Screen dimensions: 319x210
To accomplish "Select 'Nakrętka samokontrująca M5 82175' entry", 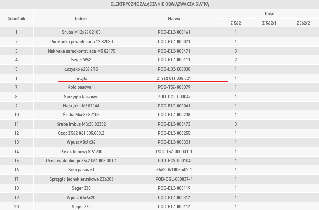I will pyautogui.click(x=81, y=51).
